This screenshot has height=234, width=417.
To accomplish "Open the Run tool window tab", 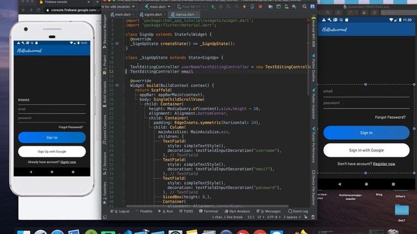I will (165, 211).
